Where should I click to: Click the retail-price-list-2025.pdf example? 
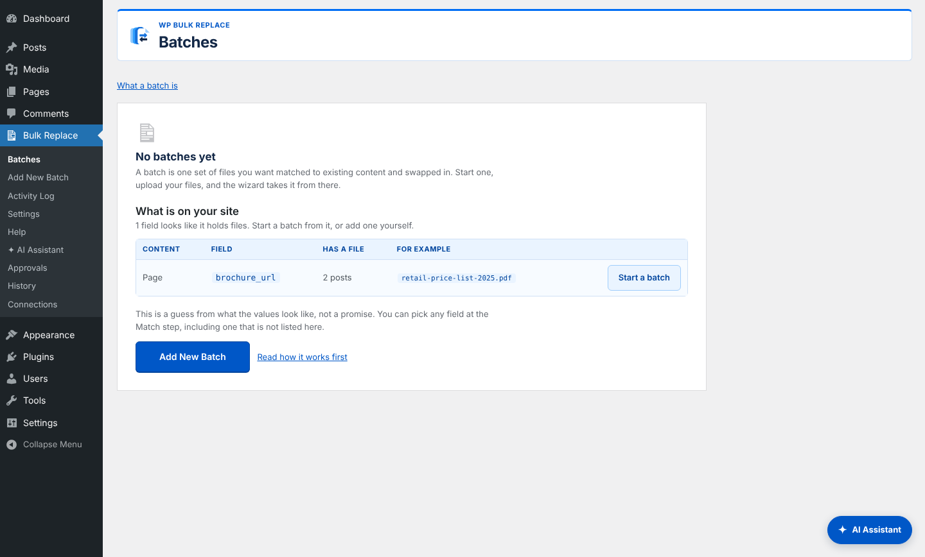(457, 278)
